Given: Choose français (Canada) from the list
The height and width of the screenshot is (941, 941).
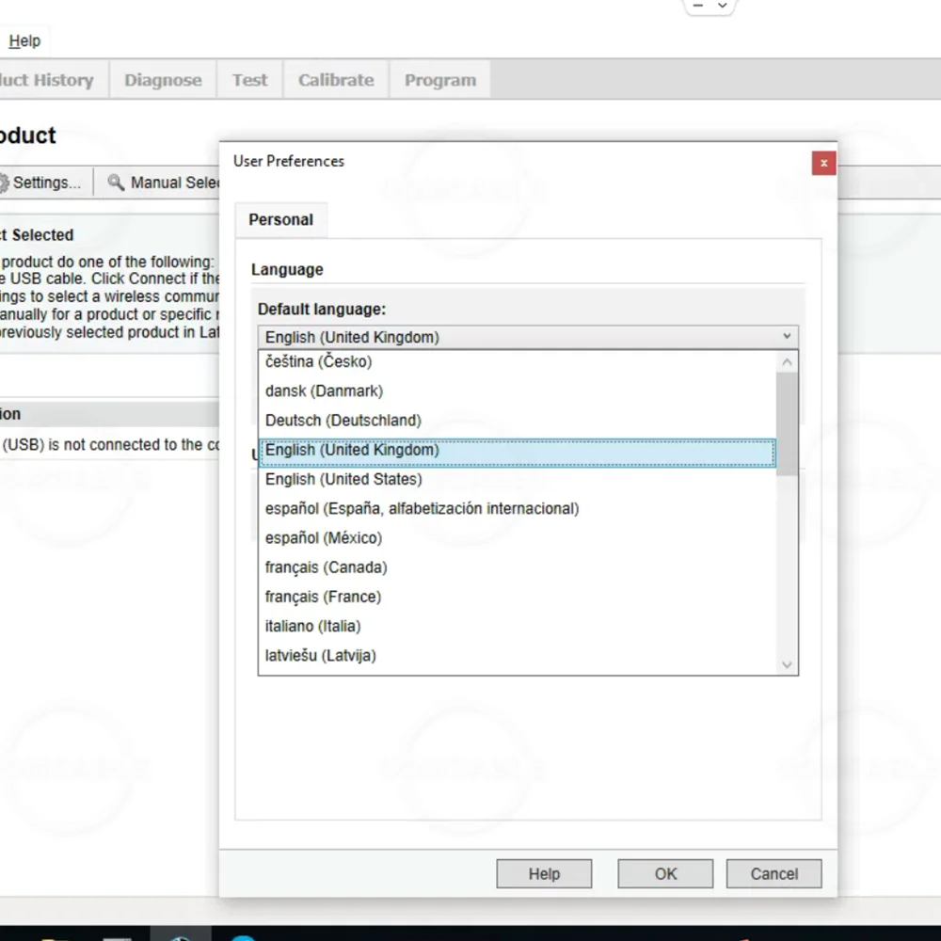Looking at the screenshot, I should click(517, 567).
